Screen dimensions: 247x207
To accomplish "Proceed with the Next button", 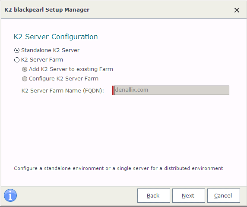I will click(189, 195).
